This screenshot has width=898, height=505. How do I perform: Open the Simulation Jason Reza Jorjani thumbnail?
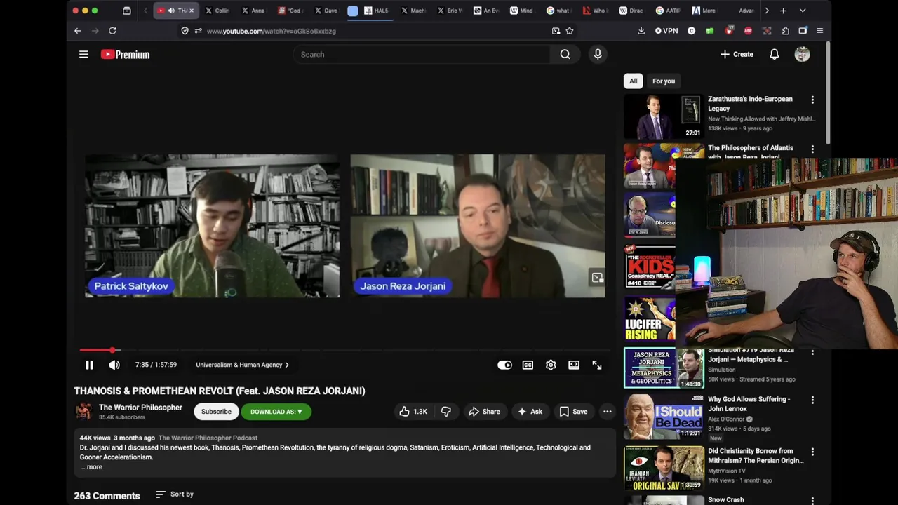point(664,368)
